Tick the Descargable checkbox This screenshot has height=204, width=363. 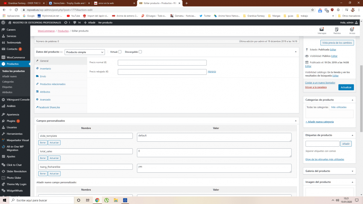(x=140, y=52)
